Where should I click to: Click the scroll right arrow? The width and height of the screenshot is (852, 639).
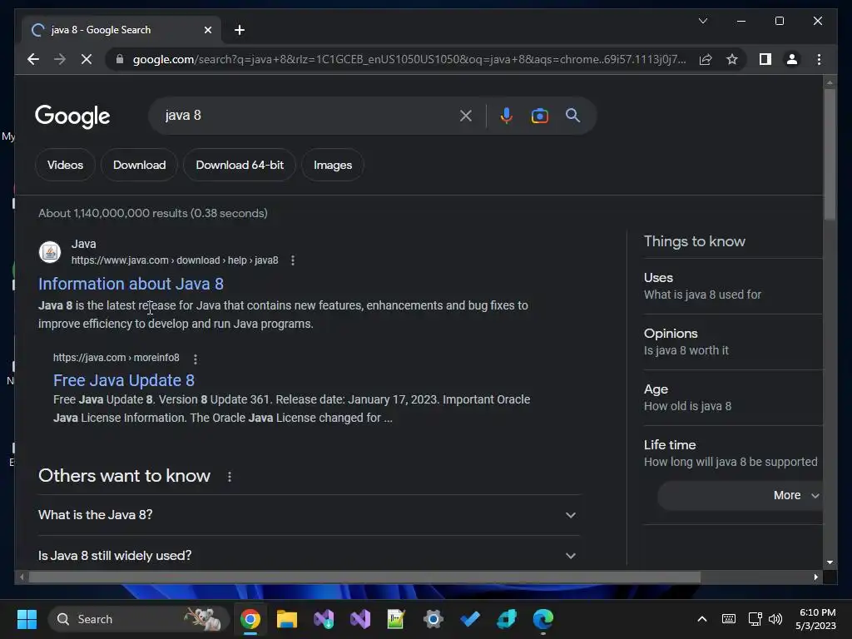815,577
